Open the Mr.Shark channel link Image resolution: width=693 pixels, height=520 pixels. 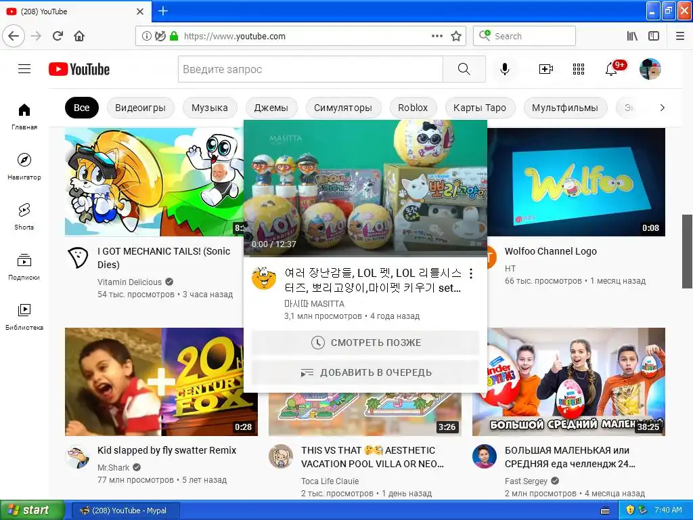coord(113,467)
